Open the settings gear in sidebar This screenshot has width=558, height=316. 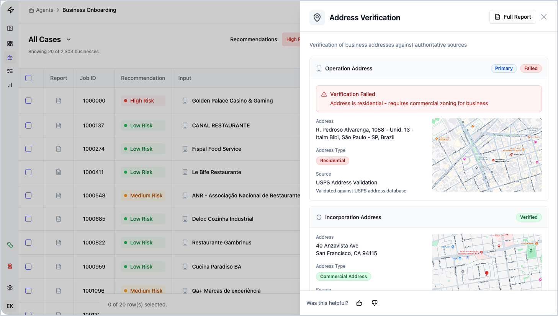(10, 288)
